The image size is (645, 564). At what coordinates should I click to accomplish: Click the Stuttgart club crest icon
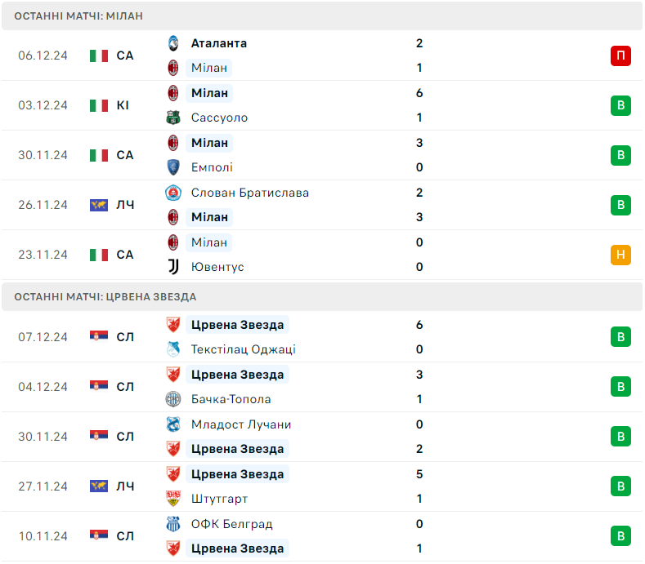tap(173, 498)
